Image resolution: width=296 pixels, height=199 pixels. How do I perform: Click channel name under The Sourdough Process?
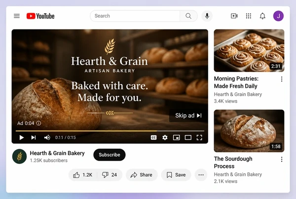click(238, 174)
